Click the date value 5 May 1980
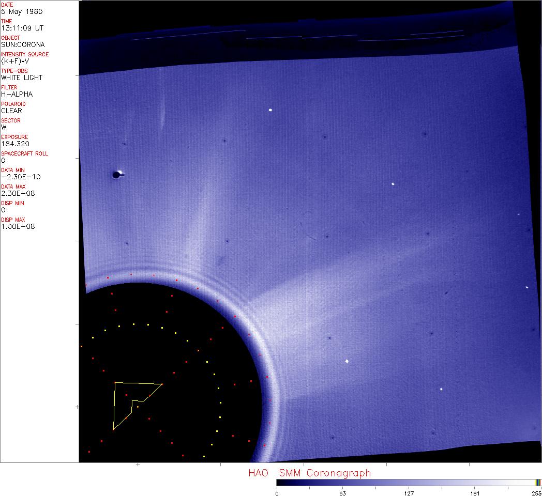 coord(22,11)
